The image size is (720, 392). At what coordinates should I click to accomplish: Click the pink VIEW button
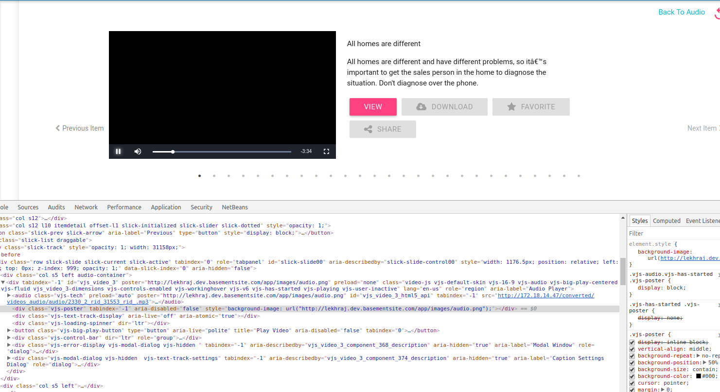click(373, 106)
